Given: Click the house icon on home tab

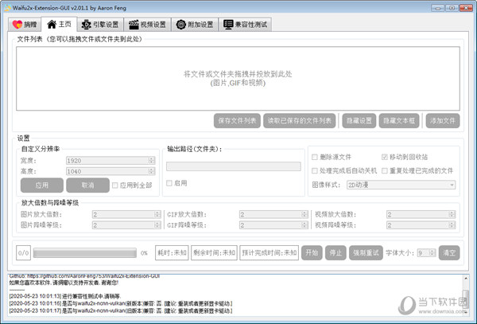Looking at the screenshot, I should (52, 24).
